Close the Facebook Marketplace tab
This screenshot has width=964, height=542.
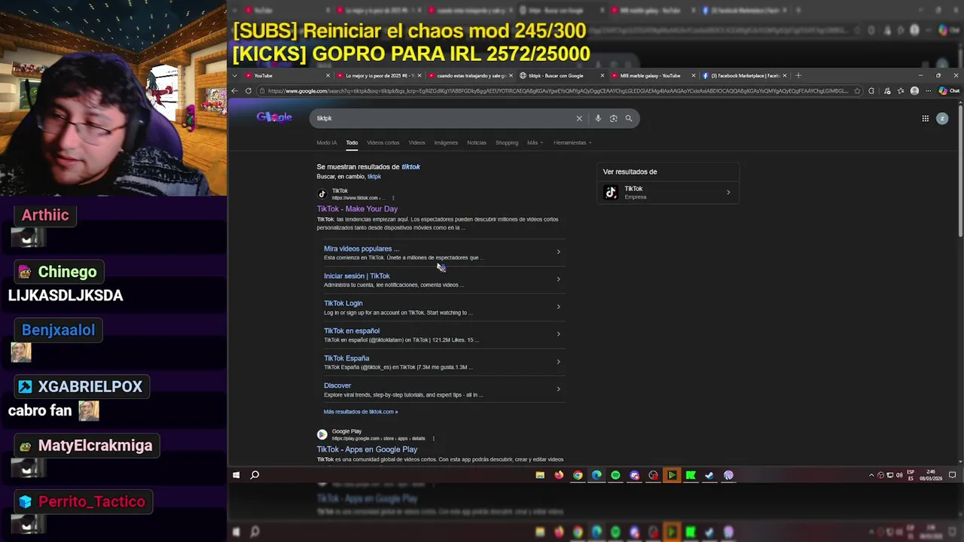pos(785,75)
